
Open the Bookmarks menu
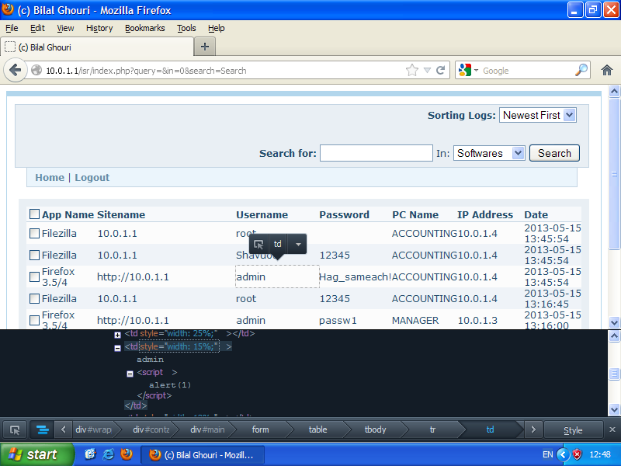pyautogui.click(x=145, y=28)
